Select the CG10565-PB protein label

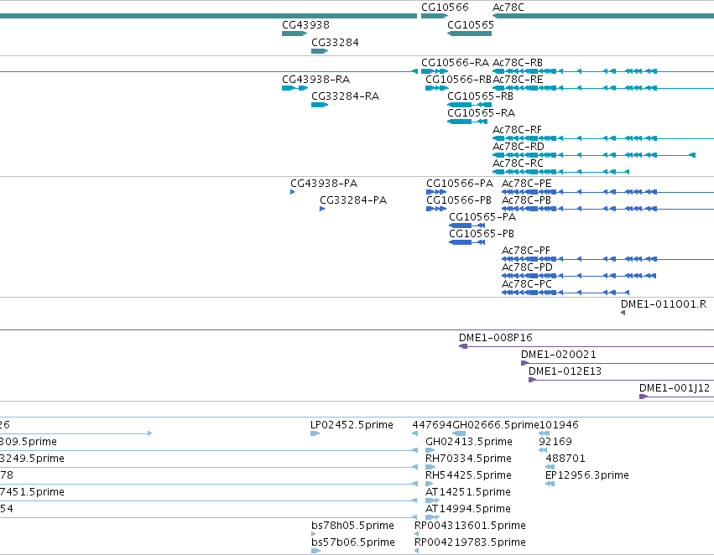tap(482, 234)
